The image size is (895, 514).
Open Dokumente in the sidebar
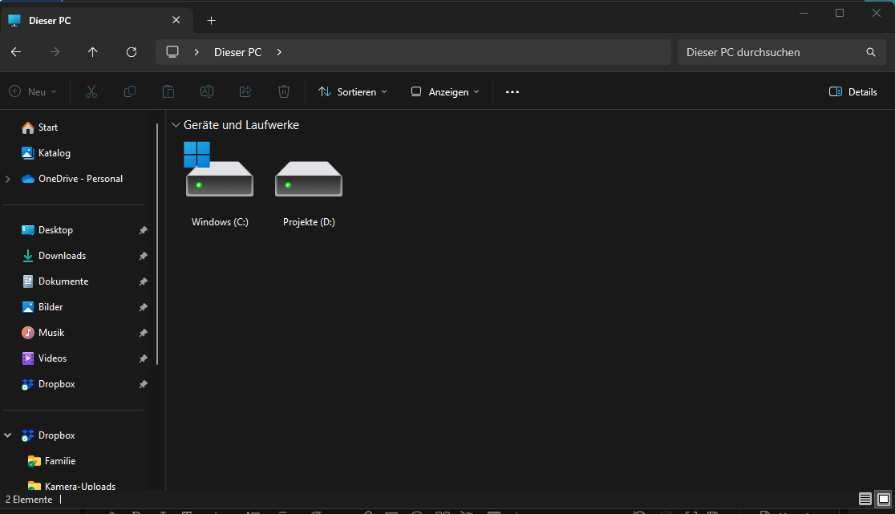coord(55,281)
